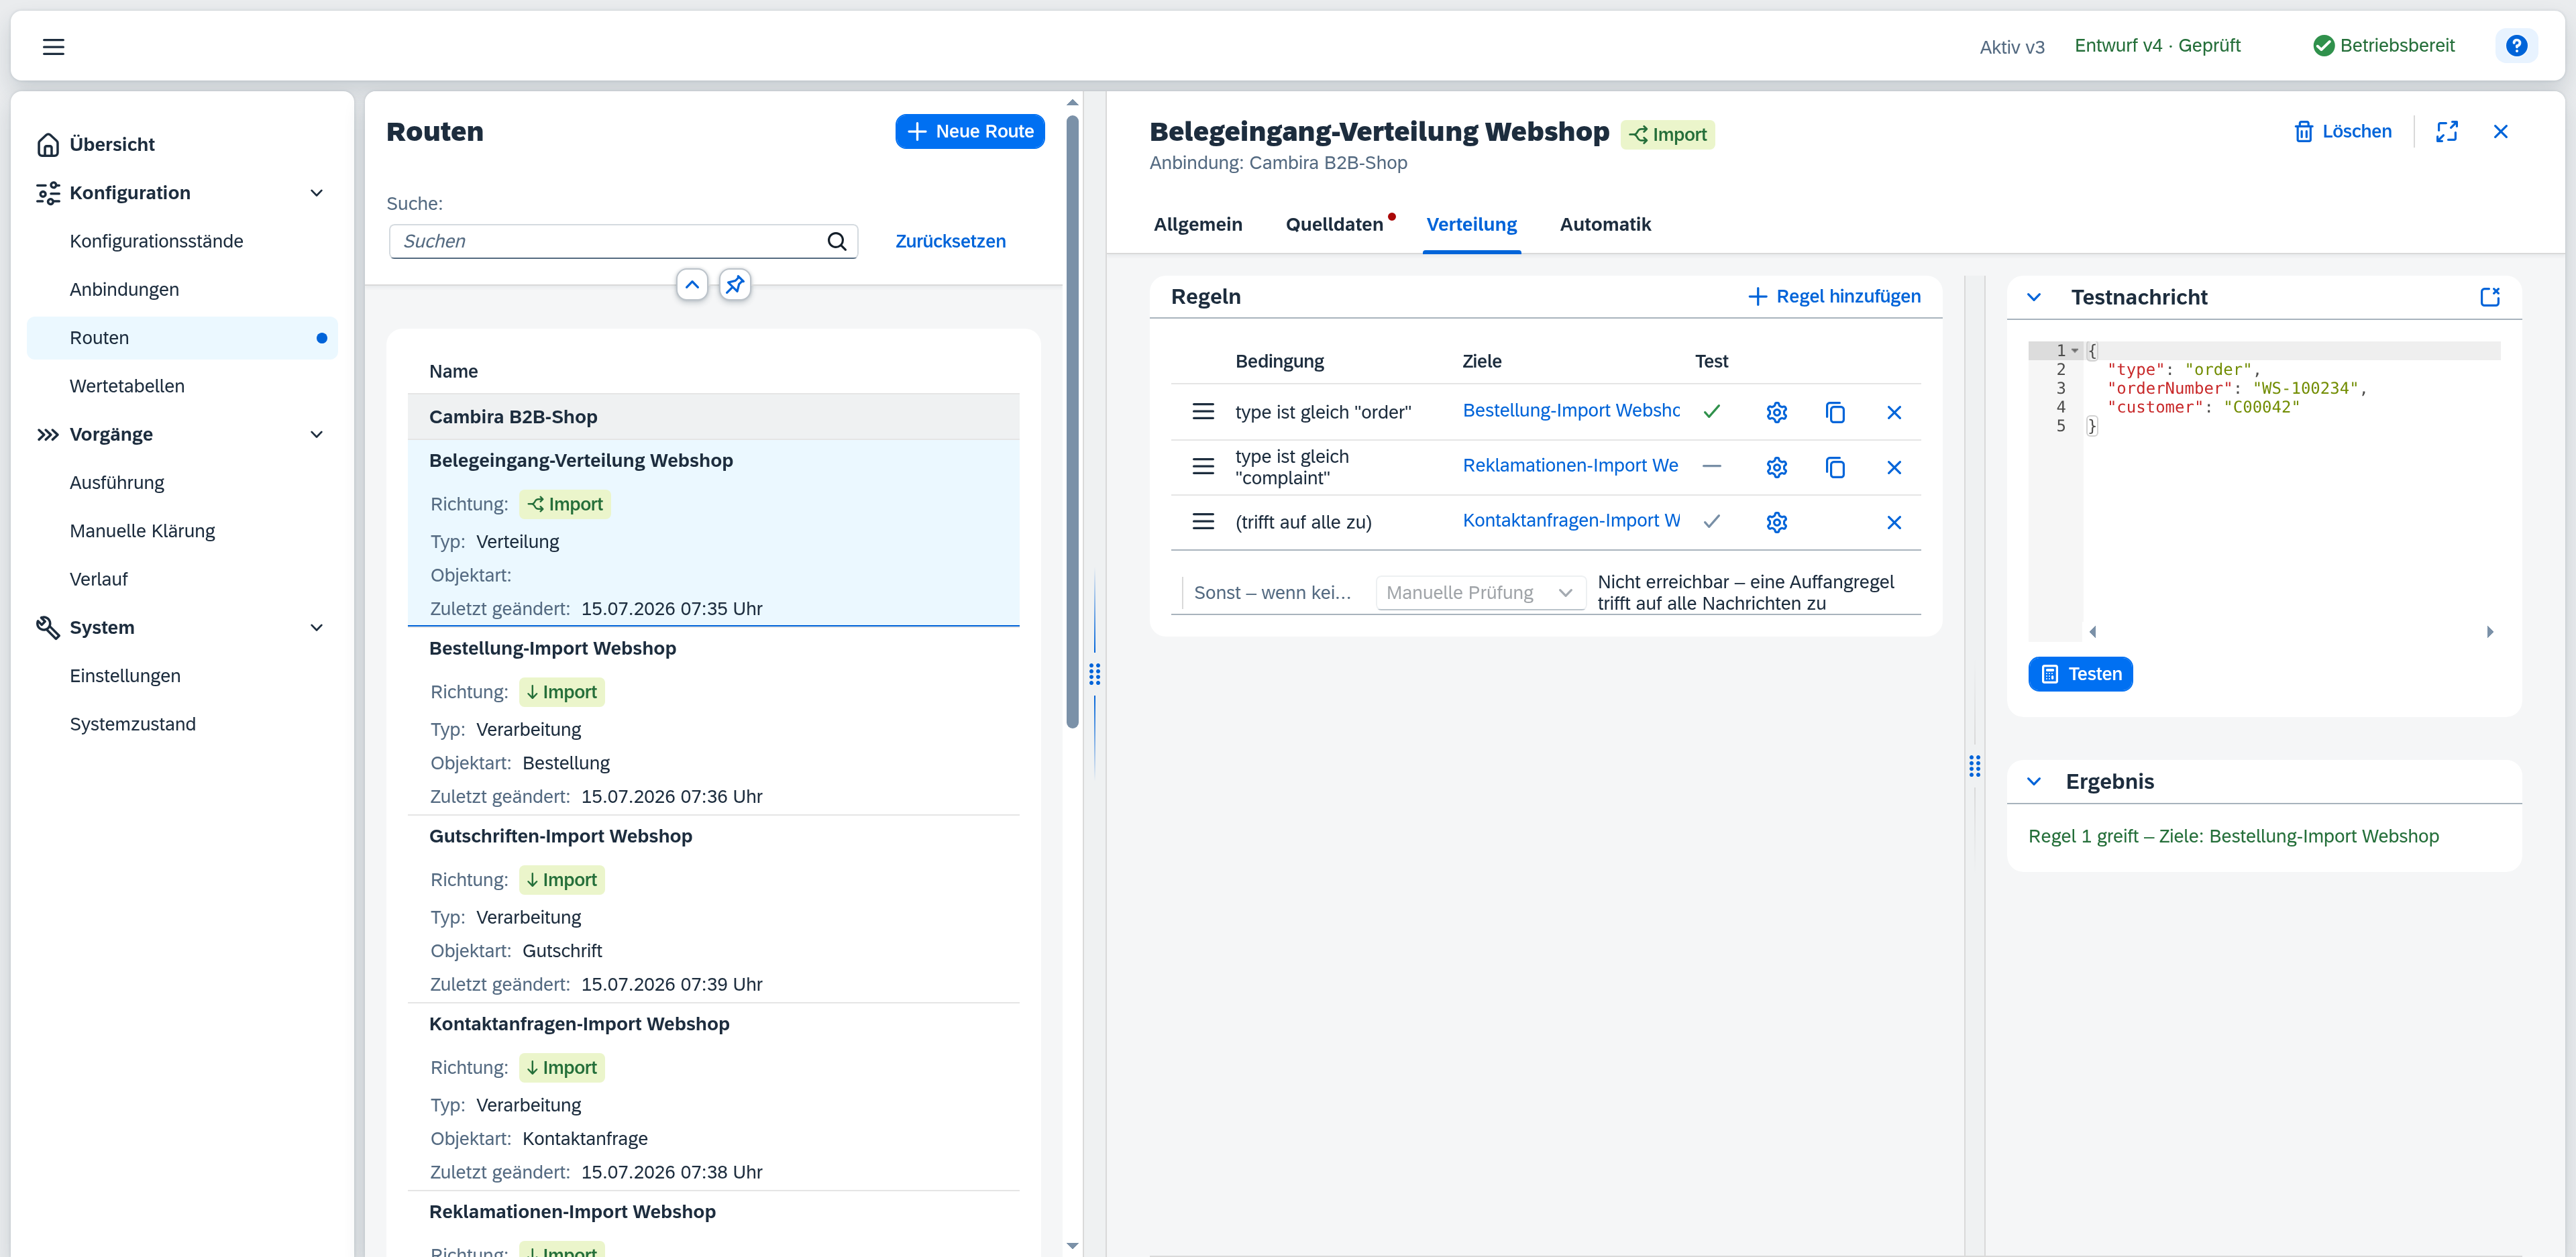Delete the (trifft auf alle zu) rule
2576x1257 pixels.
click(1894, 522)
